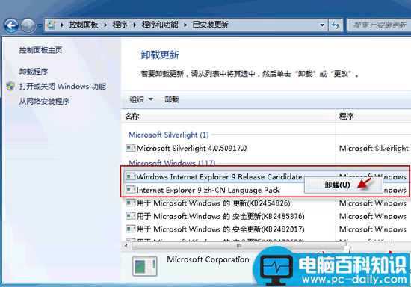
Task: Collapse the Microsoft Windows (117) group
Action: click(x=172, y=163)
